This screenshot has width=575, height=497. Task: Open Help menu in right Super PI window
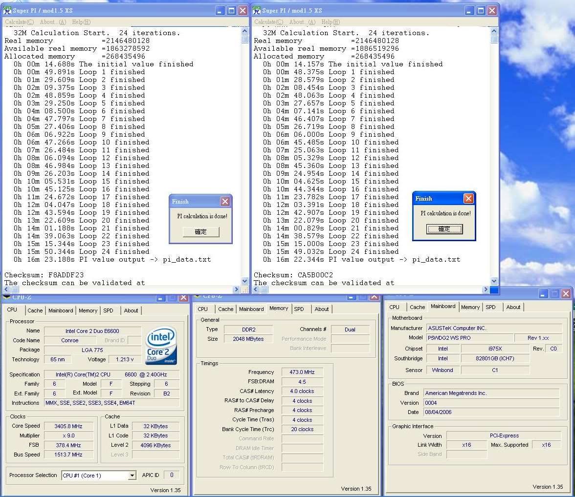click(x=331, y=22)
